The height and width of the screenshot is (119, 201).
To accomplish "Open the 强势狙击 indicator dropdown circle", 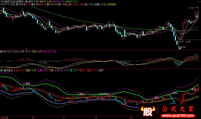I will click(2, 70).
